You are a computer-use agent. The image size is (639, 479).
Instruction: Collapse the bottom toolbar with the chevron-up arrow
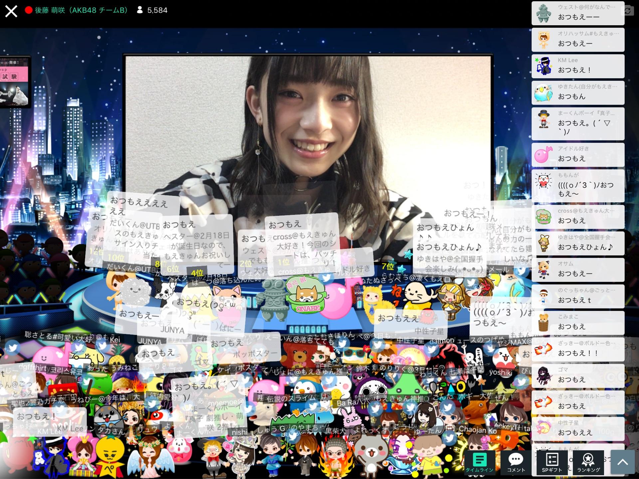tap(622, 462)
